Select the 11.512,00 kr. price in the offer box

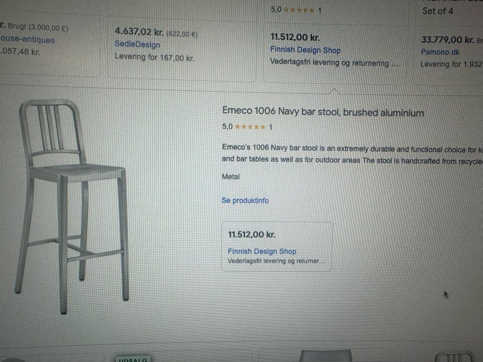252,235
